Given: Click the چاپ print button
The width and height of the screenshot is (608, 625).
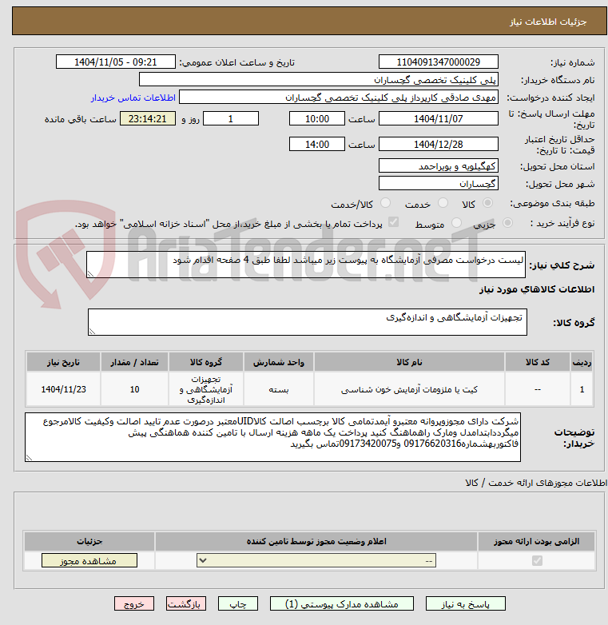Looking at the screenshot, I should coord(238,604).
